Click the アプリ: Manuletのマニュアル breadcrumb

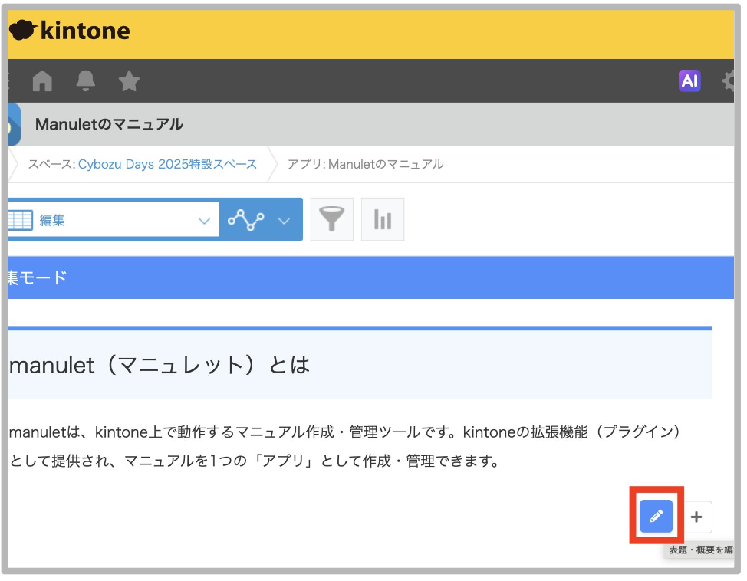365,164
